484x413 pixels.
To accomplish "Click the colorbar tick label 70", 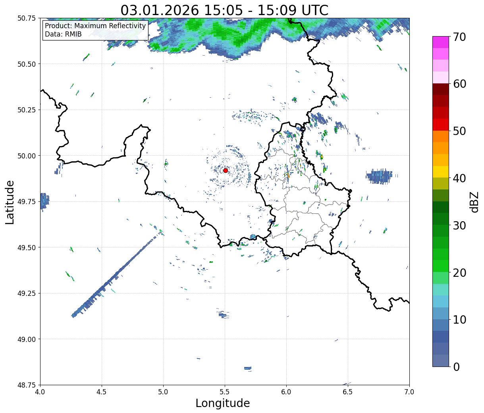I will 459,37.
